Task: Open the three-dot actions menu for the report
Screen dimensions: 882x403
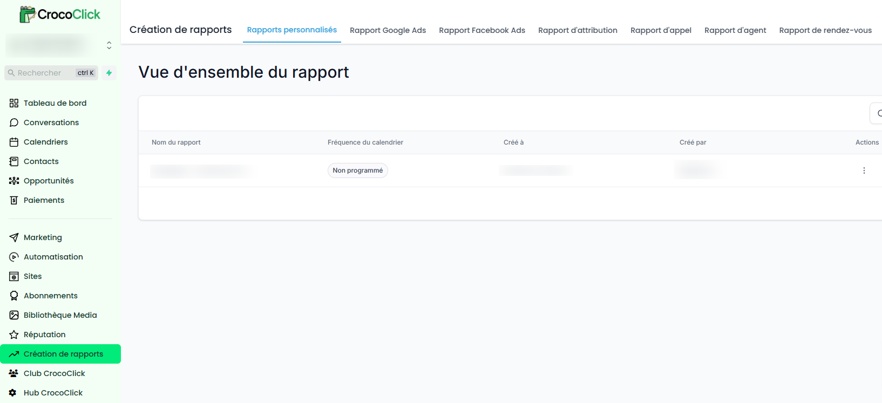Action: [864, 170]
